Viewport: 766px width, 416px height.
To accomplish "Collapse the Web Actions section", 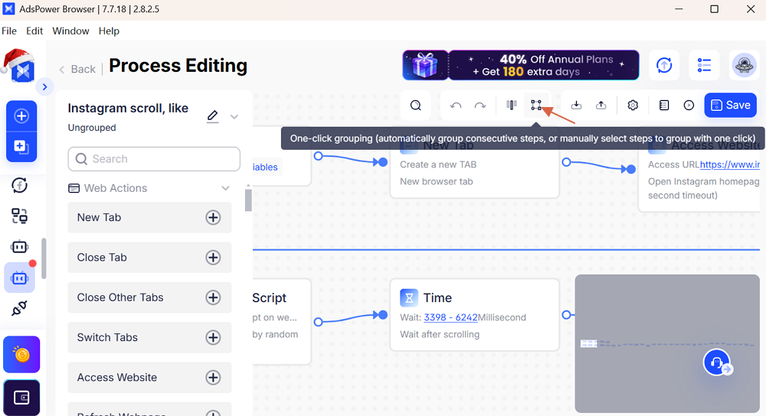I will [225, 188].
